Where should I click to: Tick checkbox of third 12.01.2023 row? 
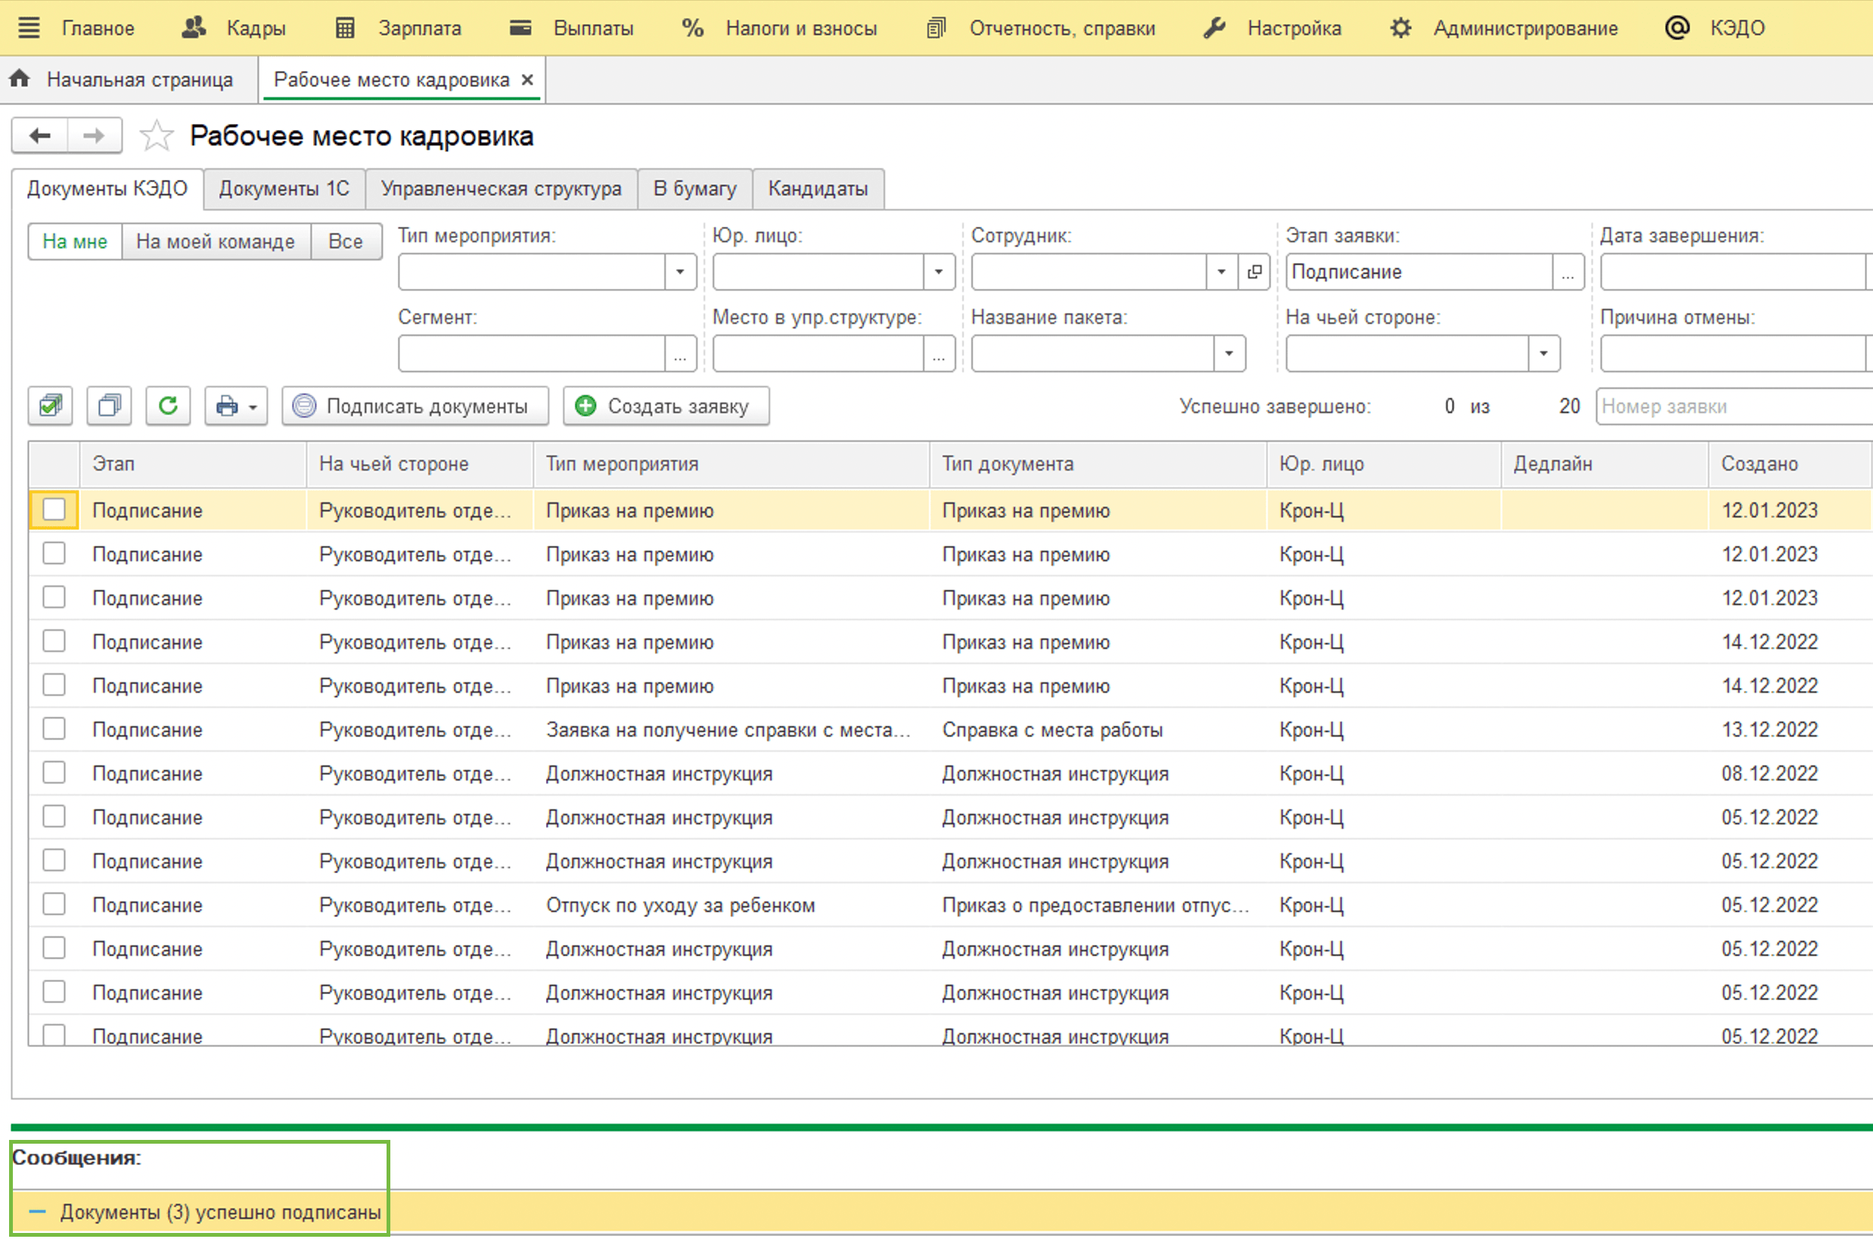54,598
